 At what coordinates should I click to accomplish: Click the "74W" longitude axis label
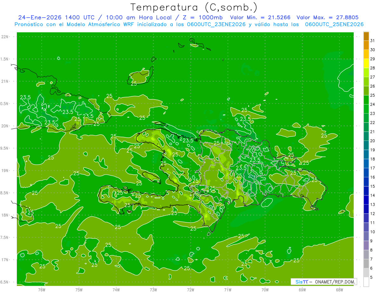(x=116, y=290)
